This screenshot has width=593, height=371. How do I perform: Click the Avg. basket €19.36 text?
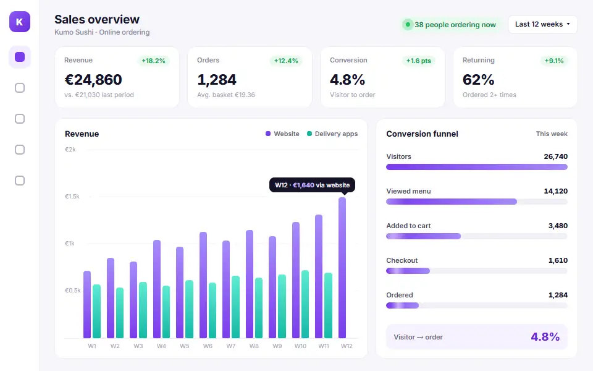[226, 95]
